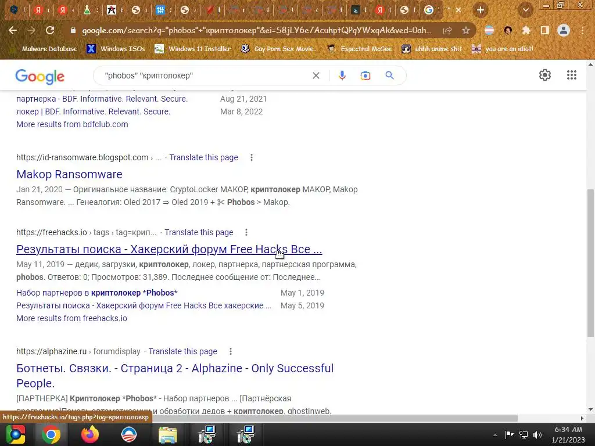Reload the current page
Image resolution: width=595 pixels, height=446 pixels.
[x=50, y=30]
